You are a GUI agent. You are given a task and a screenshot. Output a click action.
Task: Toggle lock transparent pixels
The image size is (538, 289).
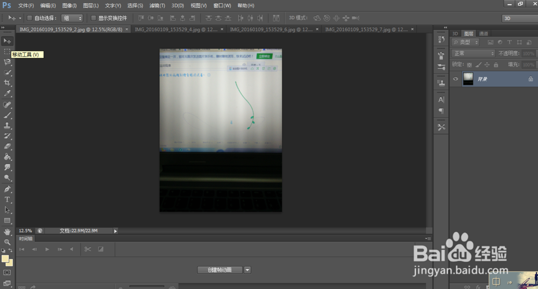click(469, 64)
